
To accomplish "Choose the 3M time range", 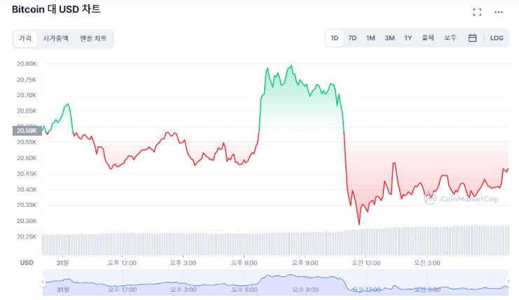I will pyautogui.click(x=389, y=38).
